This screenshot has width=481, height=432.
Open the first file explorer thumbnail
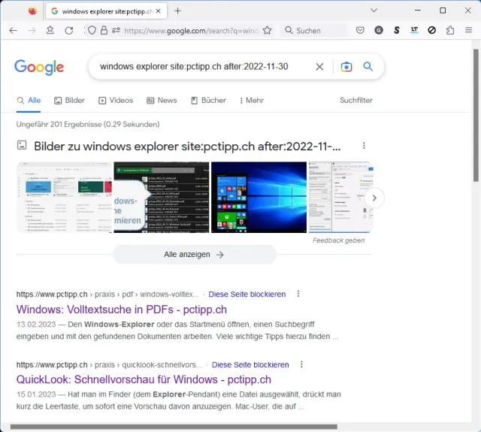pos(65,197)
